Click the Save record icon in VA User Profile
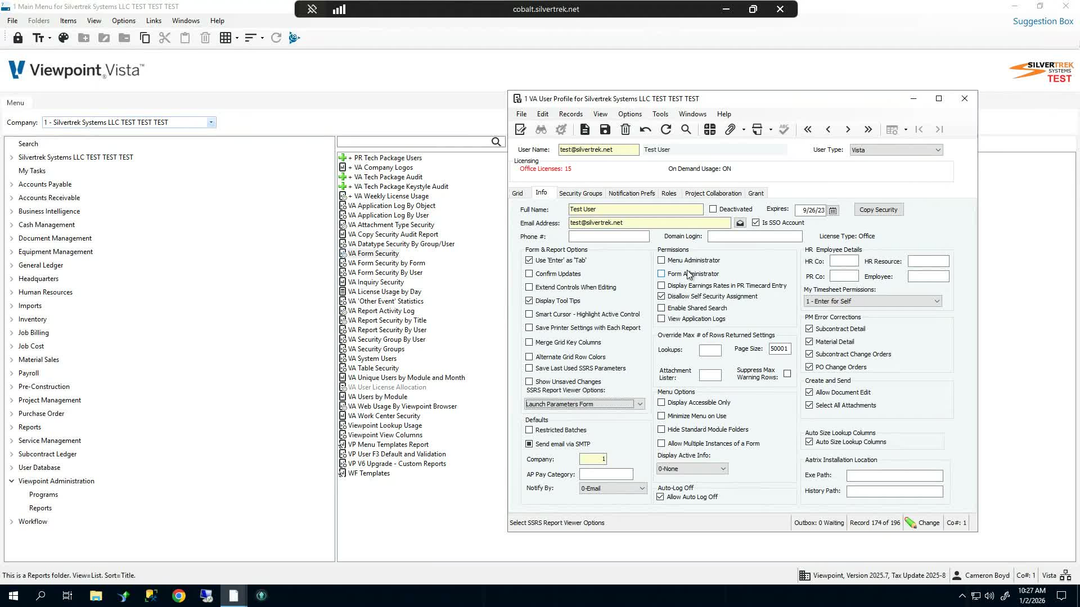Viewport: 1080px width, 607px height. [x=605, y=130]
